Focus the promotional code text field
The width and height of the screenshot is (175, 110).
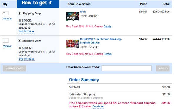(127, 68)
